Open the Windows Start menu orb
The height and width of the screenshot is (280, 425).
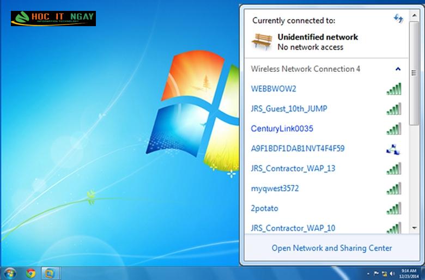[x=10, y=273]
